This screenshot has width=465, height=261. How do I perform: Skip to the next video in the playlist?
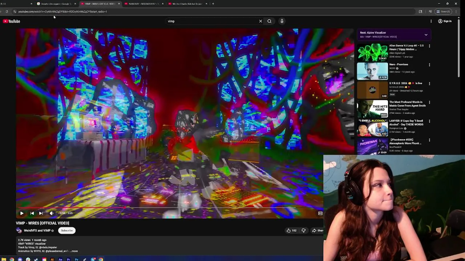tap(41, 213)
